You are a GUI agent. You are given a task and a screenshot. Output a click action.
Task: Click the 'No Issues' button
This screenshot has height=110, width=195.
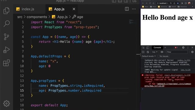coord(164,56)
